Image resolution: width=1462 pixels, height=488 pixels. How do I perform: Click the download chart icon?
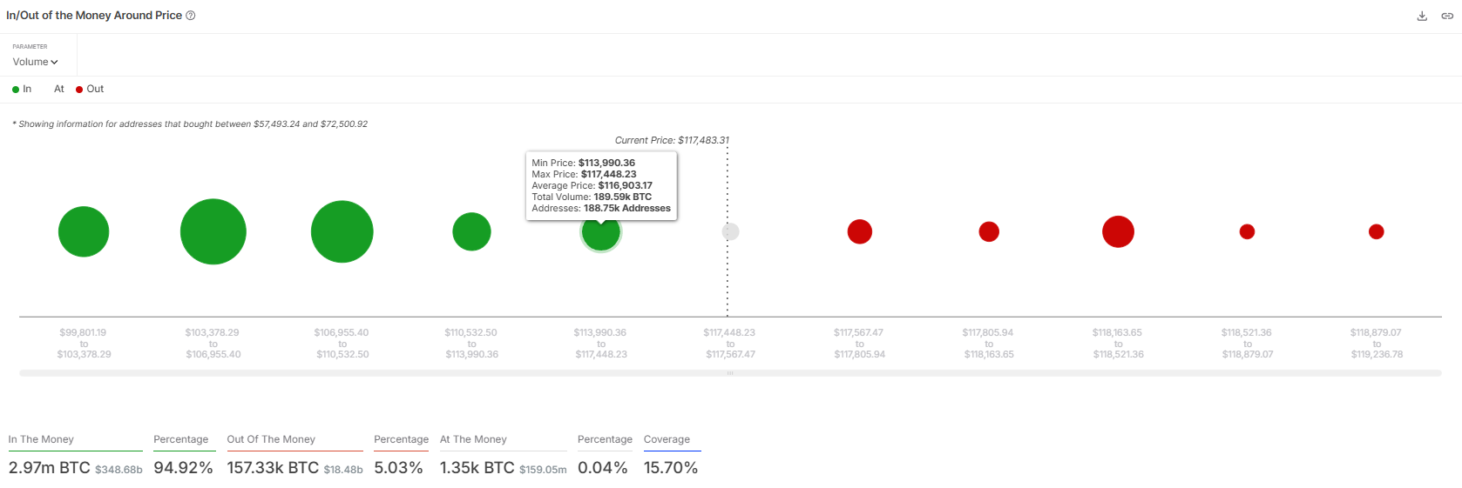pyautogui.click(x=1422, y=16)
